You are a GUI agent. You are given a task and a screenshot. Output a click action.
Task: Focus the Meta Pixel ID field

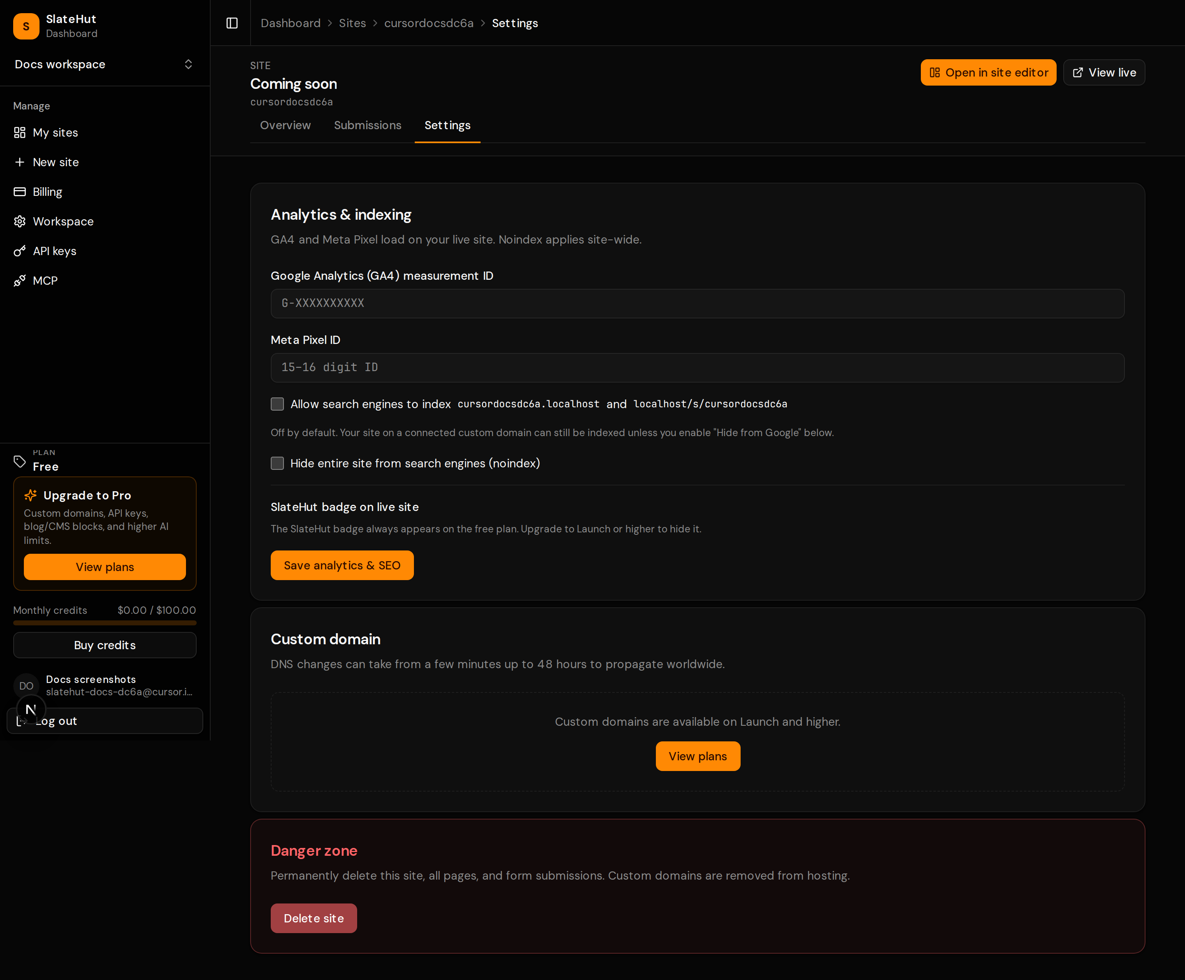697,368
